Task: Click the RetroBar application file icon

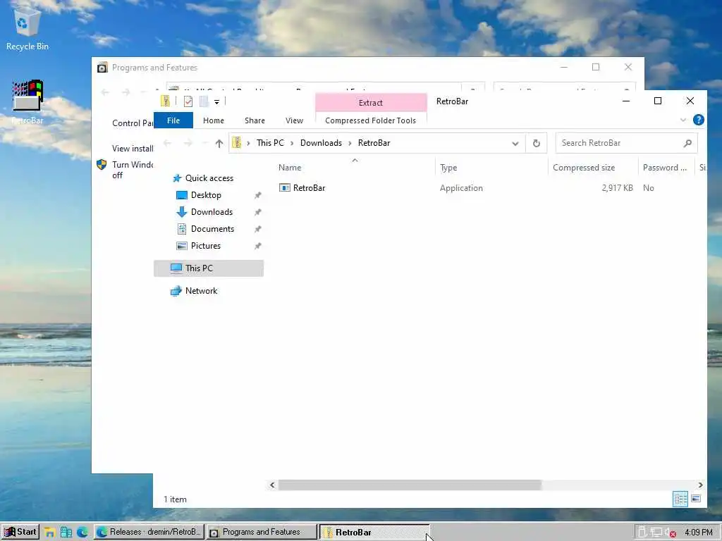Action: pyautogui.click(x=285, y=187)
